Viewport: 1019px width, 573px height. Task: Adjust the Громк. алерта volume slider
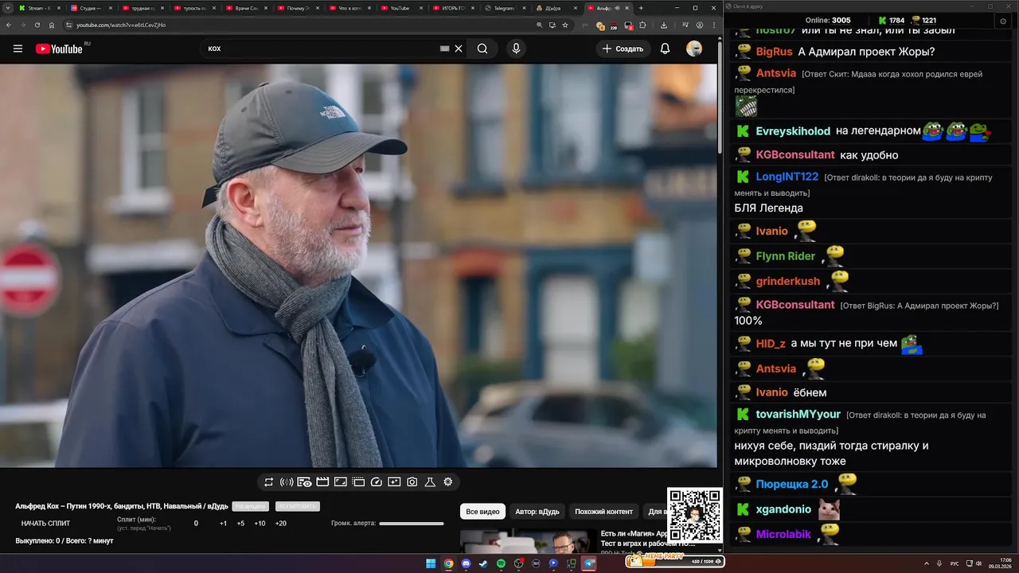[x=412, y=524]
